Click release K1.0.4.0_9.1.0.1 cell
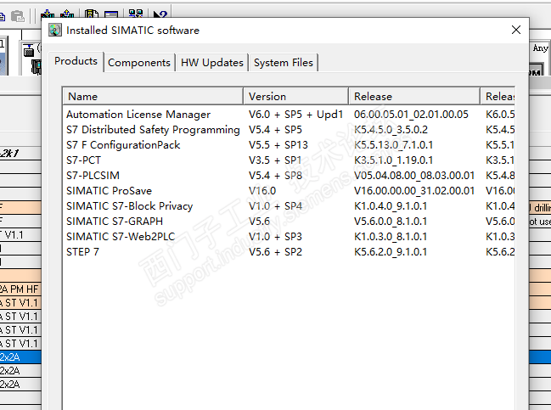 tap(390, 206)
